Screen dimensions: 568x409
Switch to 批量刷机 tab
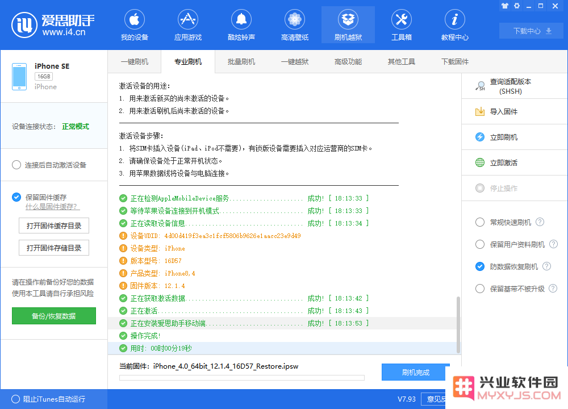coord(241,61)
